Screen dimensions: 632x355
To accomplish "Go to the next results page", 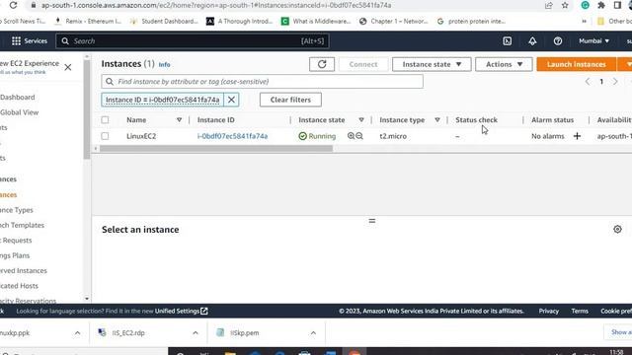I will click(x=615, y=82).
